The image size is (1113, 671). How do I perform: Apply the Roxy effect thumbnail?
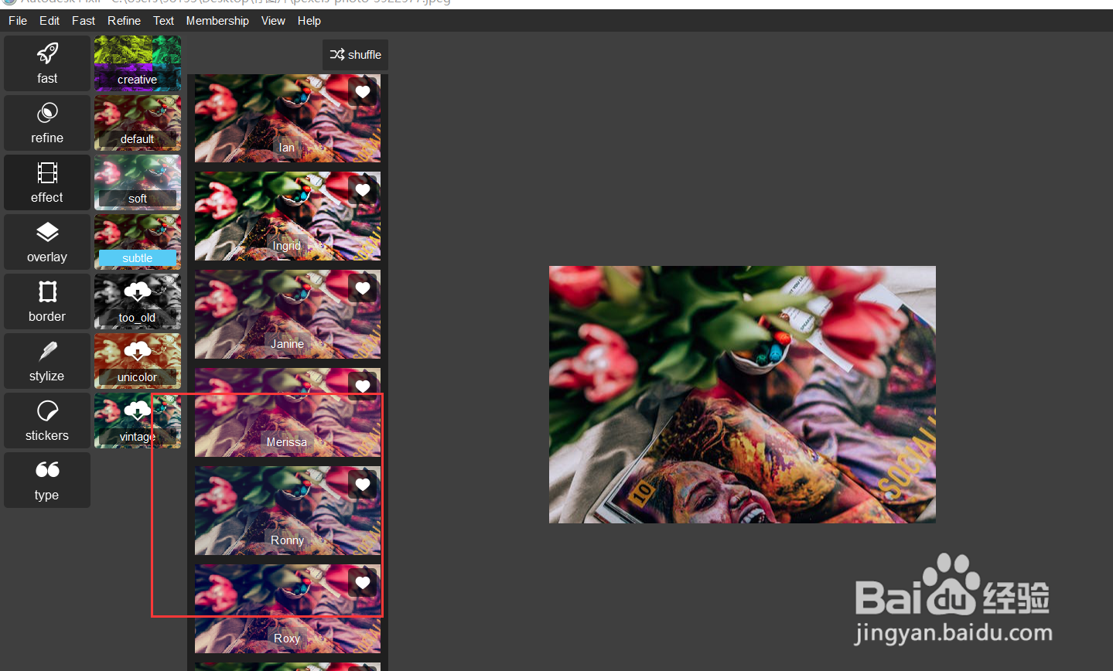pyautogui.click(x=288, y=609)
